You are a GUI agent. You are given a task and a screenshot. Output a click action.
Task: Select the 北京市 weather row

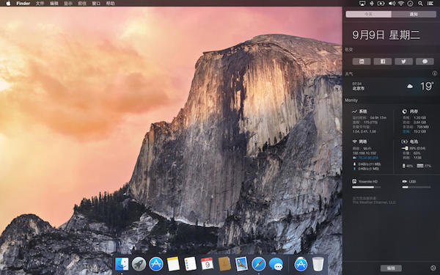[392, 87]
